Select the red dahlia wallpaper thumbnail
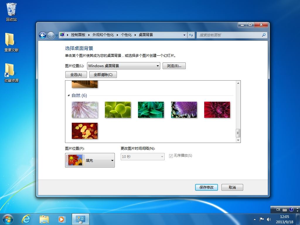Image resolution: width=300 pixels, height=225 pixels. point(217,110)
